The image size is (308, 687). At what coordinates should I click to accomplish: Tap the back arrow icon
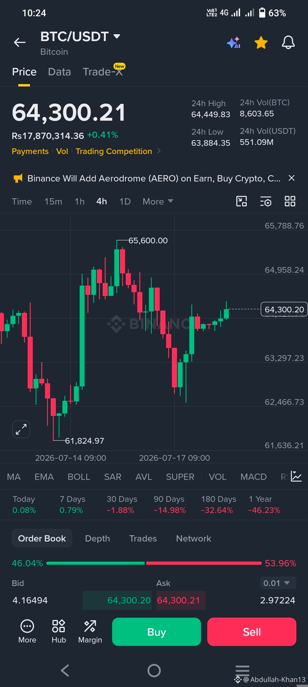[20, 43]
